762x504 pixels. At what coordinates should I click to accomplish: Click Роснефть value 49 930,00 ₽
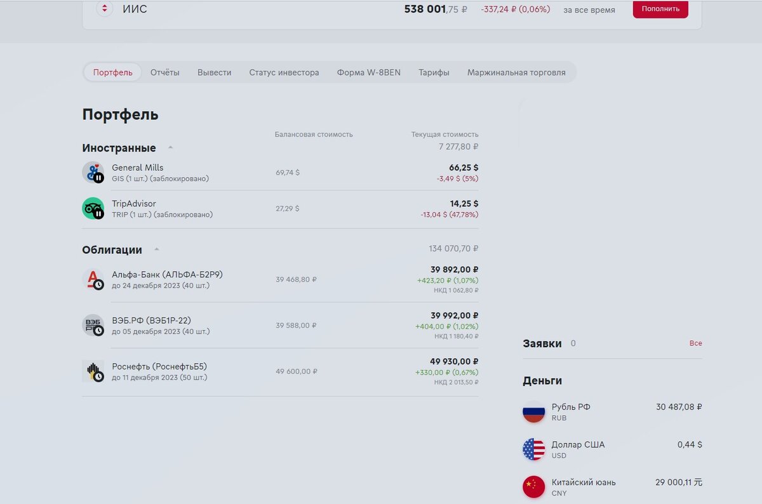[455, 361]
